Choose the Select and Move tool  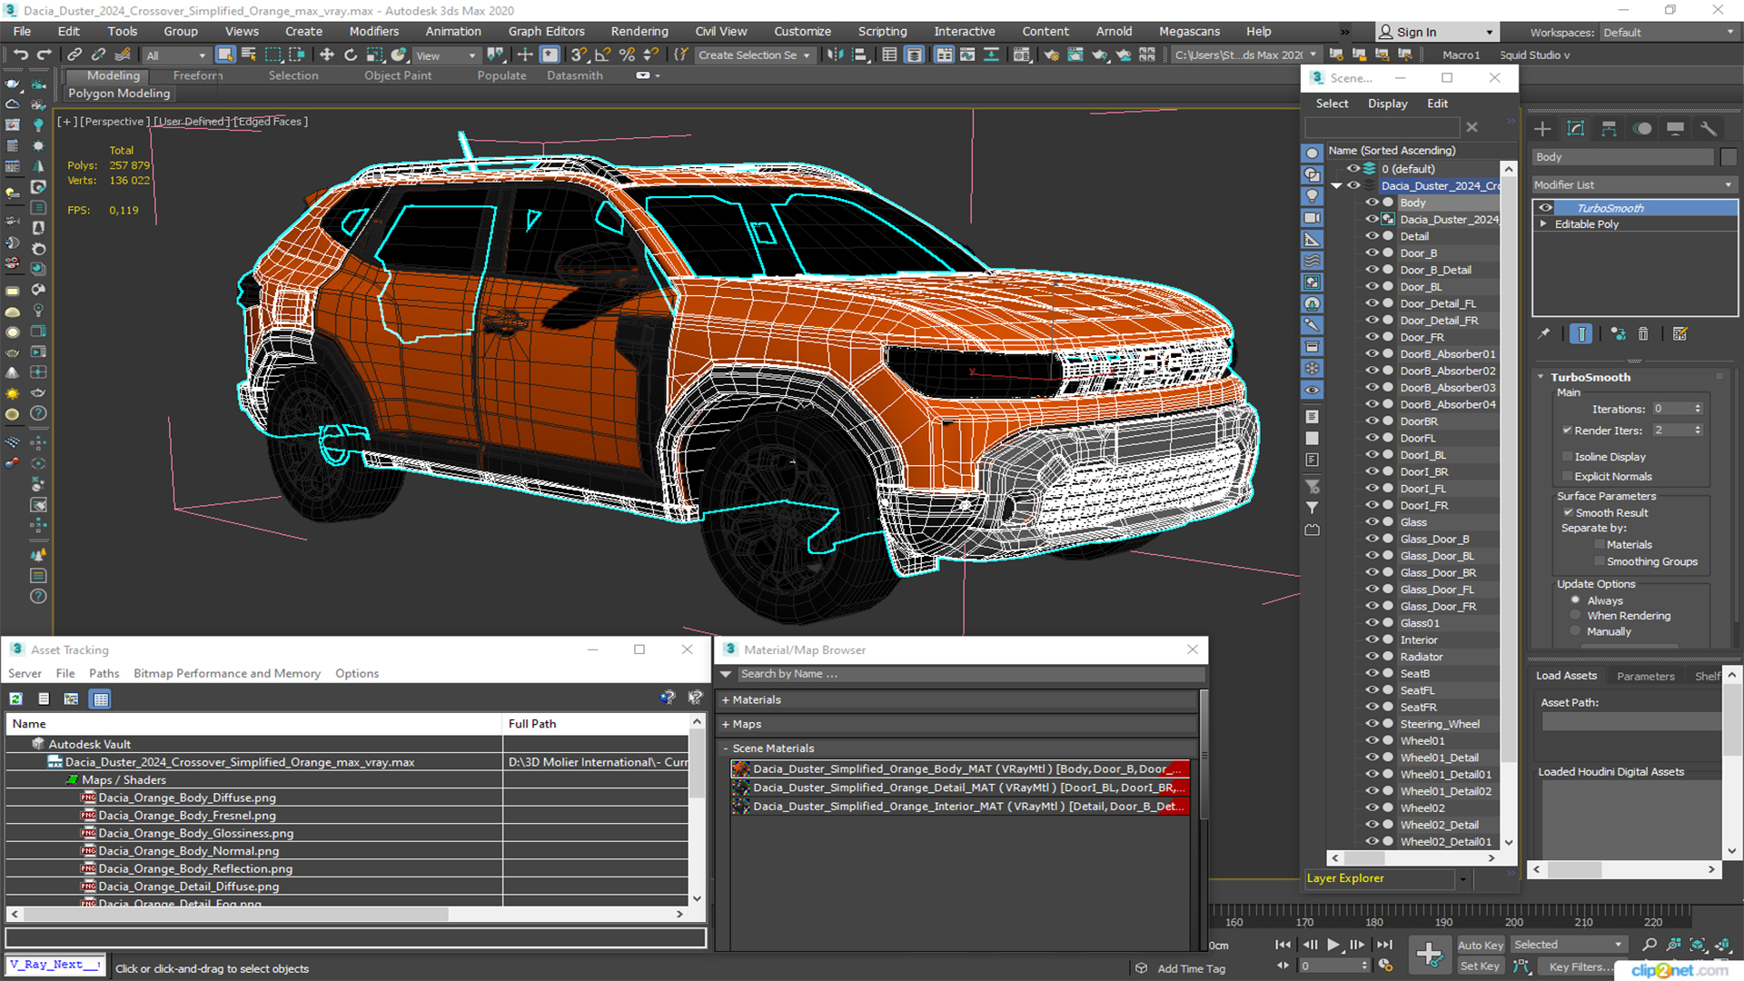pos(327,55)
